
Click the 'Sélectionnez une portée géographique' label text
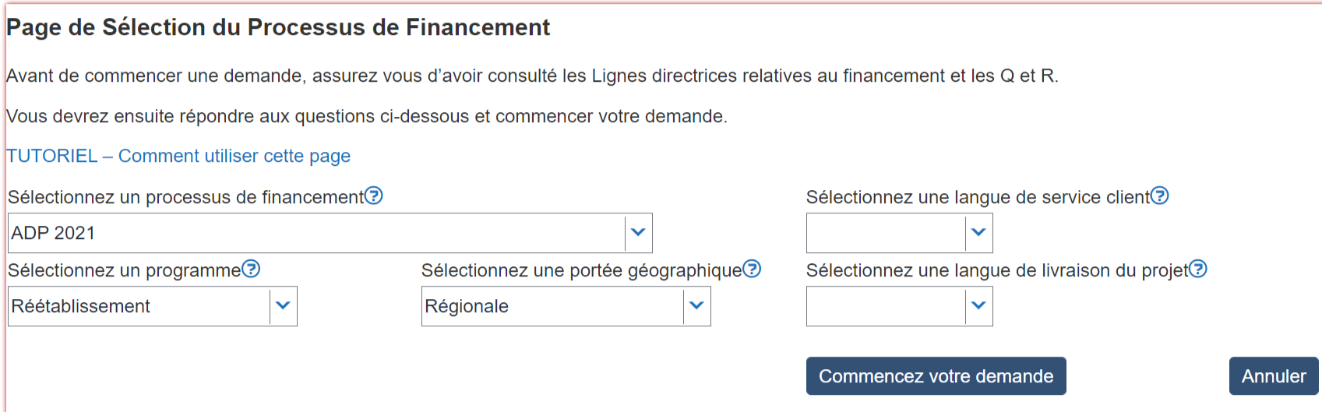pyautogui.click(x=581, y=270)
